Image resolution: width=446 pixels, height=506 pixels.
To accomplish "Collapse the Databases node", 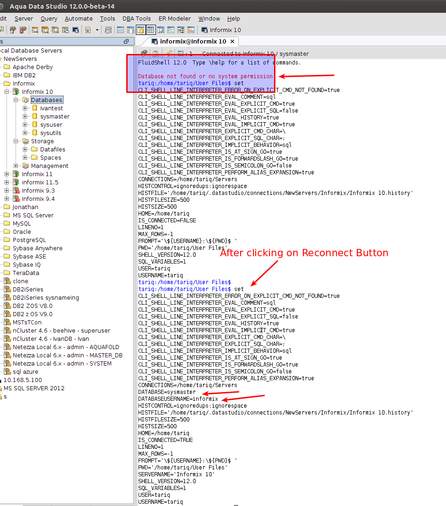I will [16, 100].
